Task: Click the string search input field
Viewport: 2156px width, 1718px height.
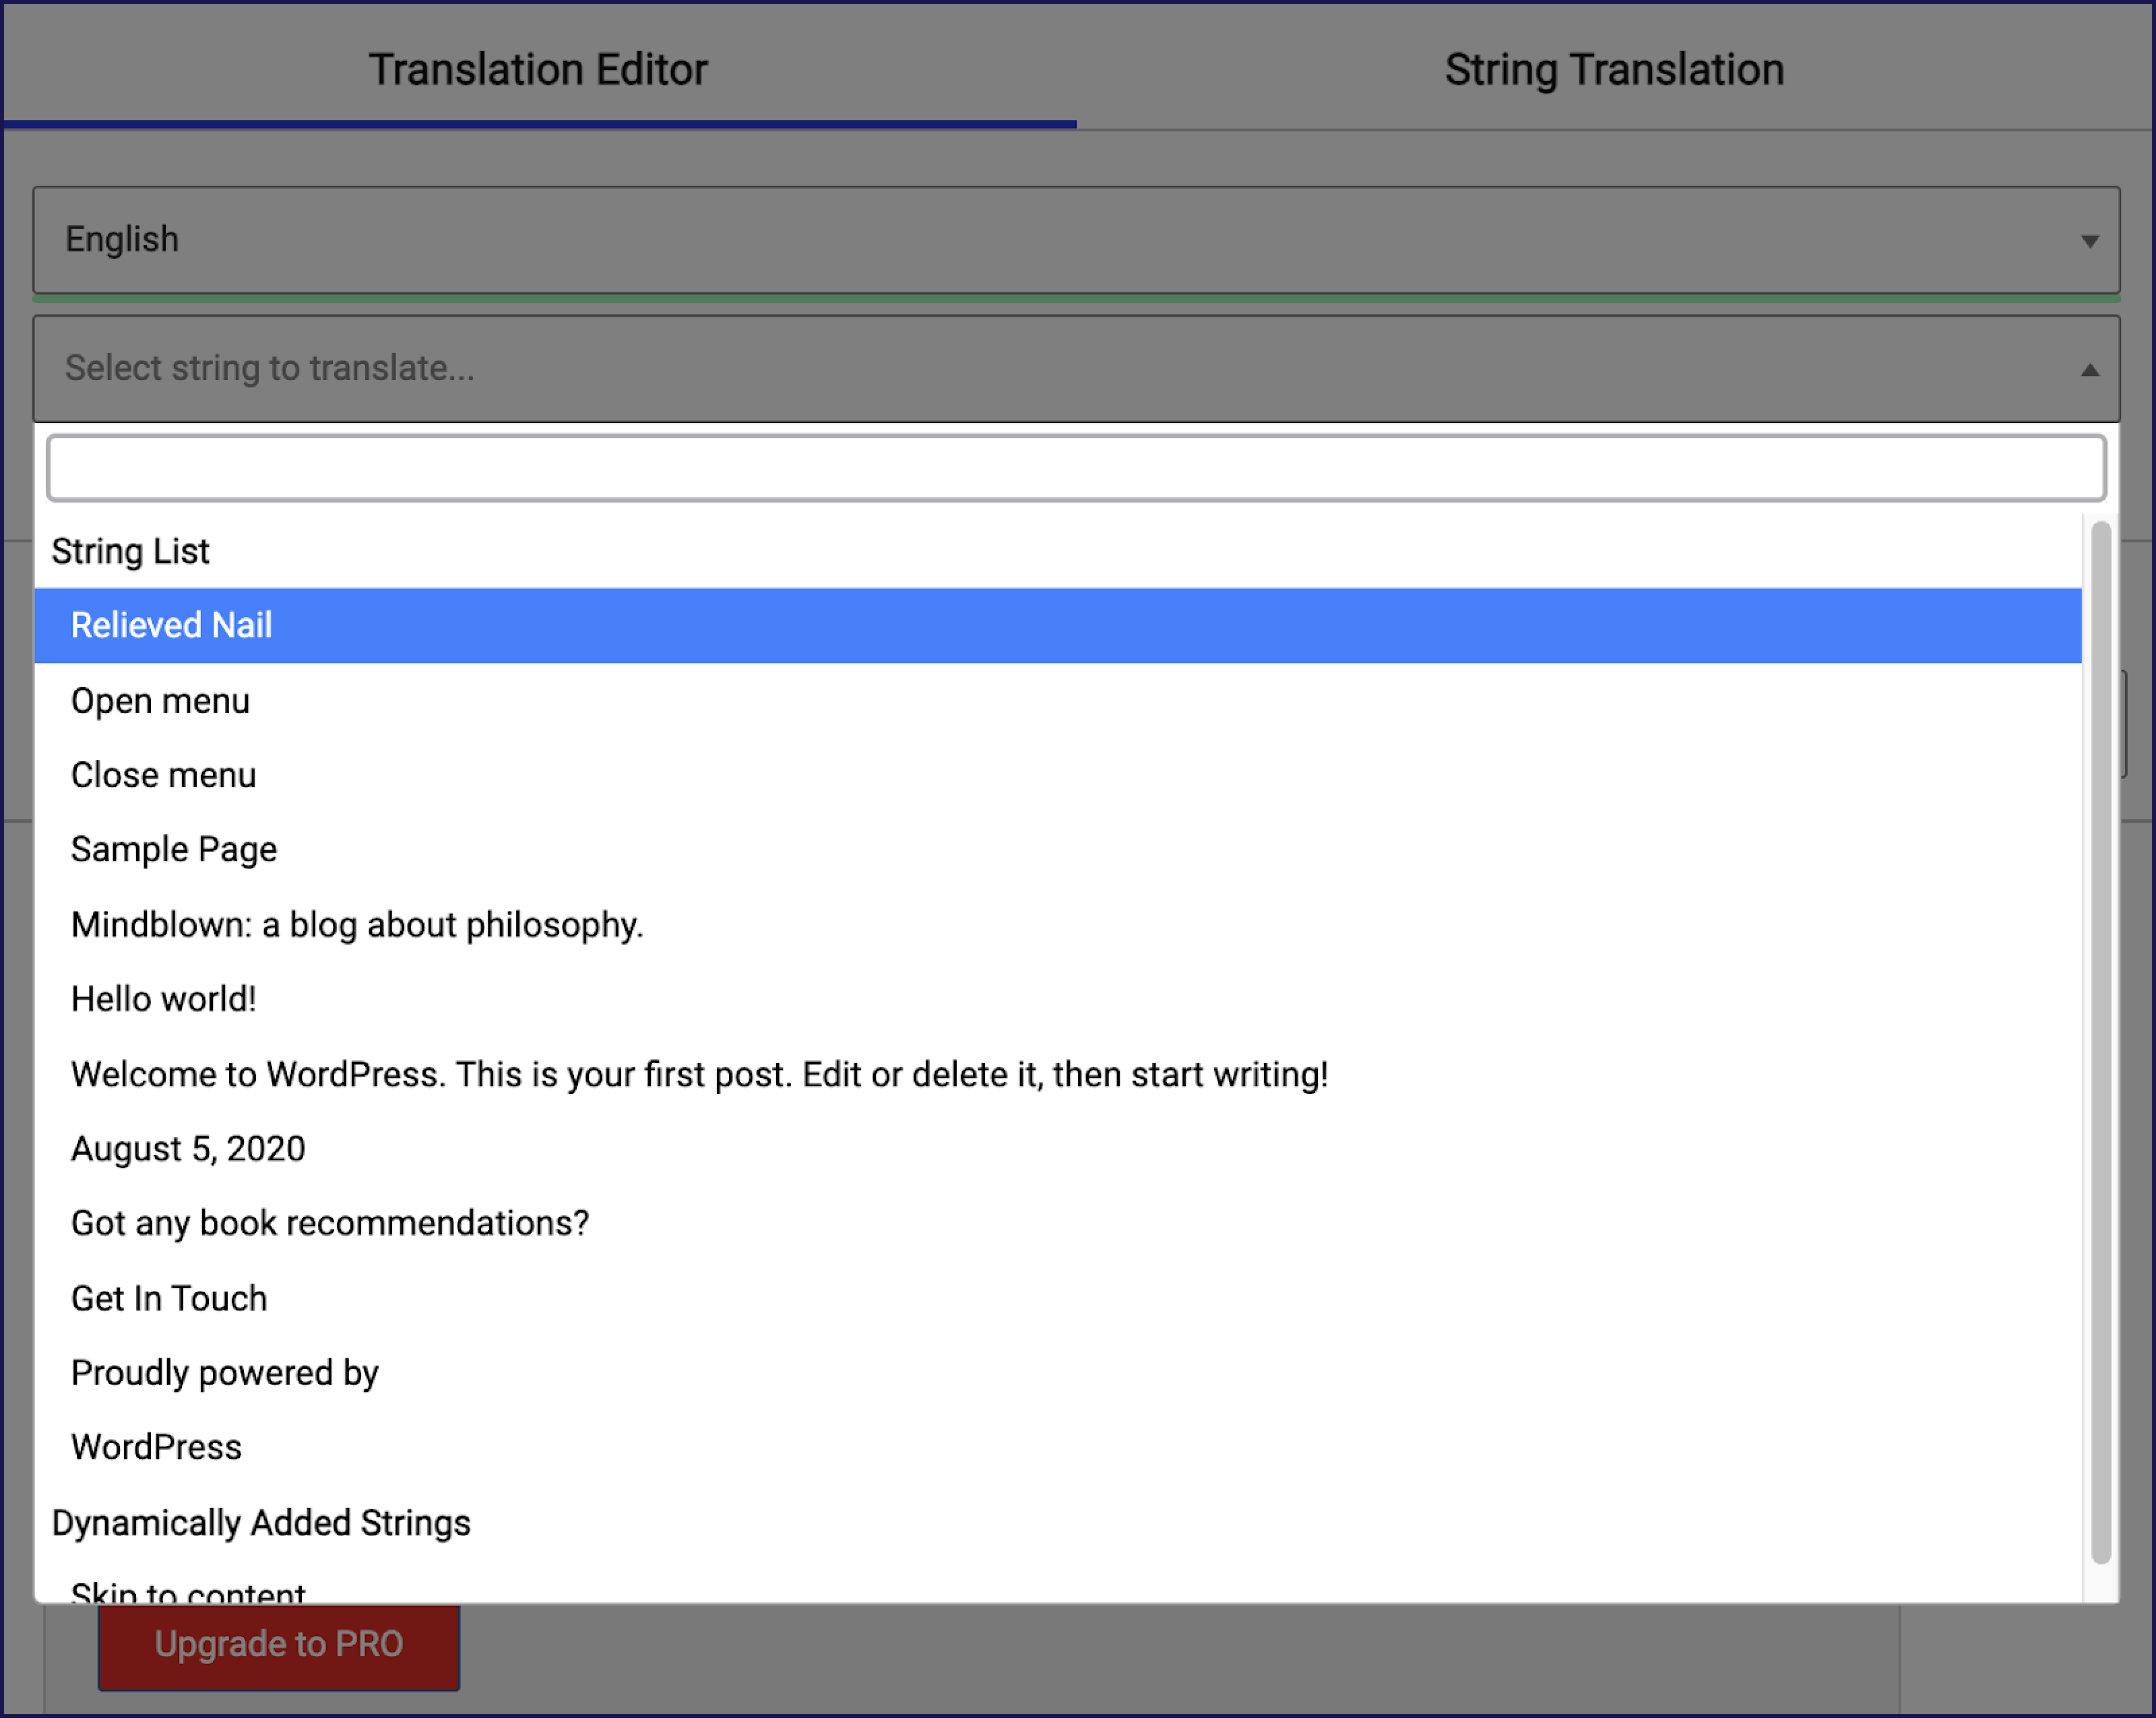Action: (1076, 468)
